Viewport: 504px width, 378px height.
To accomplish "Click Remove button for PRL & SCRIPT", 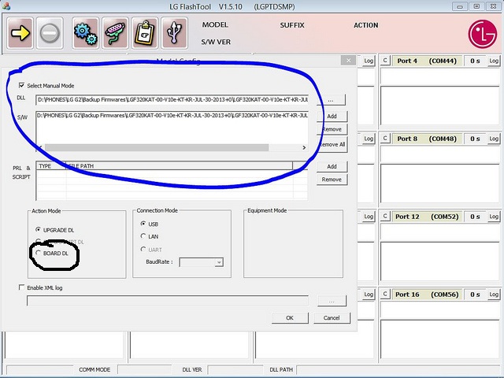I will click(332, 180).
